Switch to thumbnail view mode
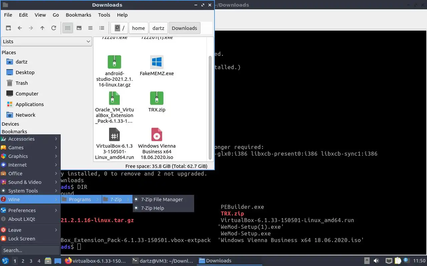This screenshot has width=427, height=266. 79,28
